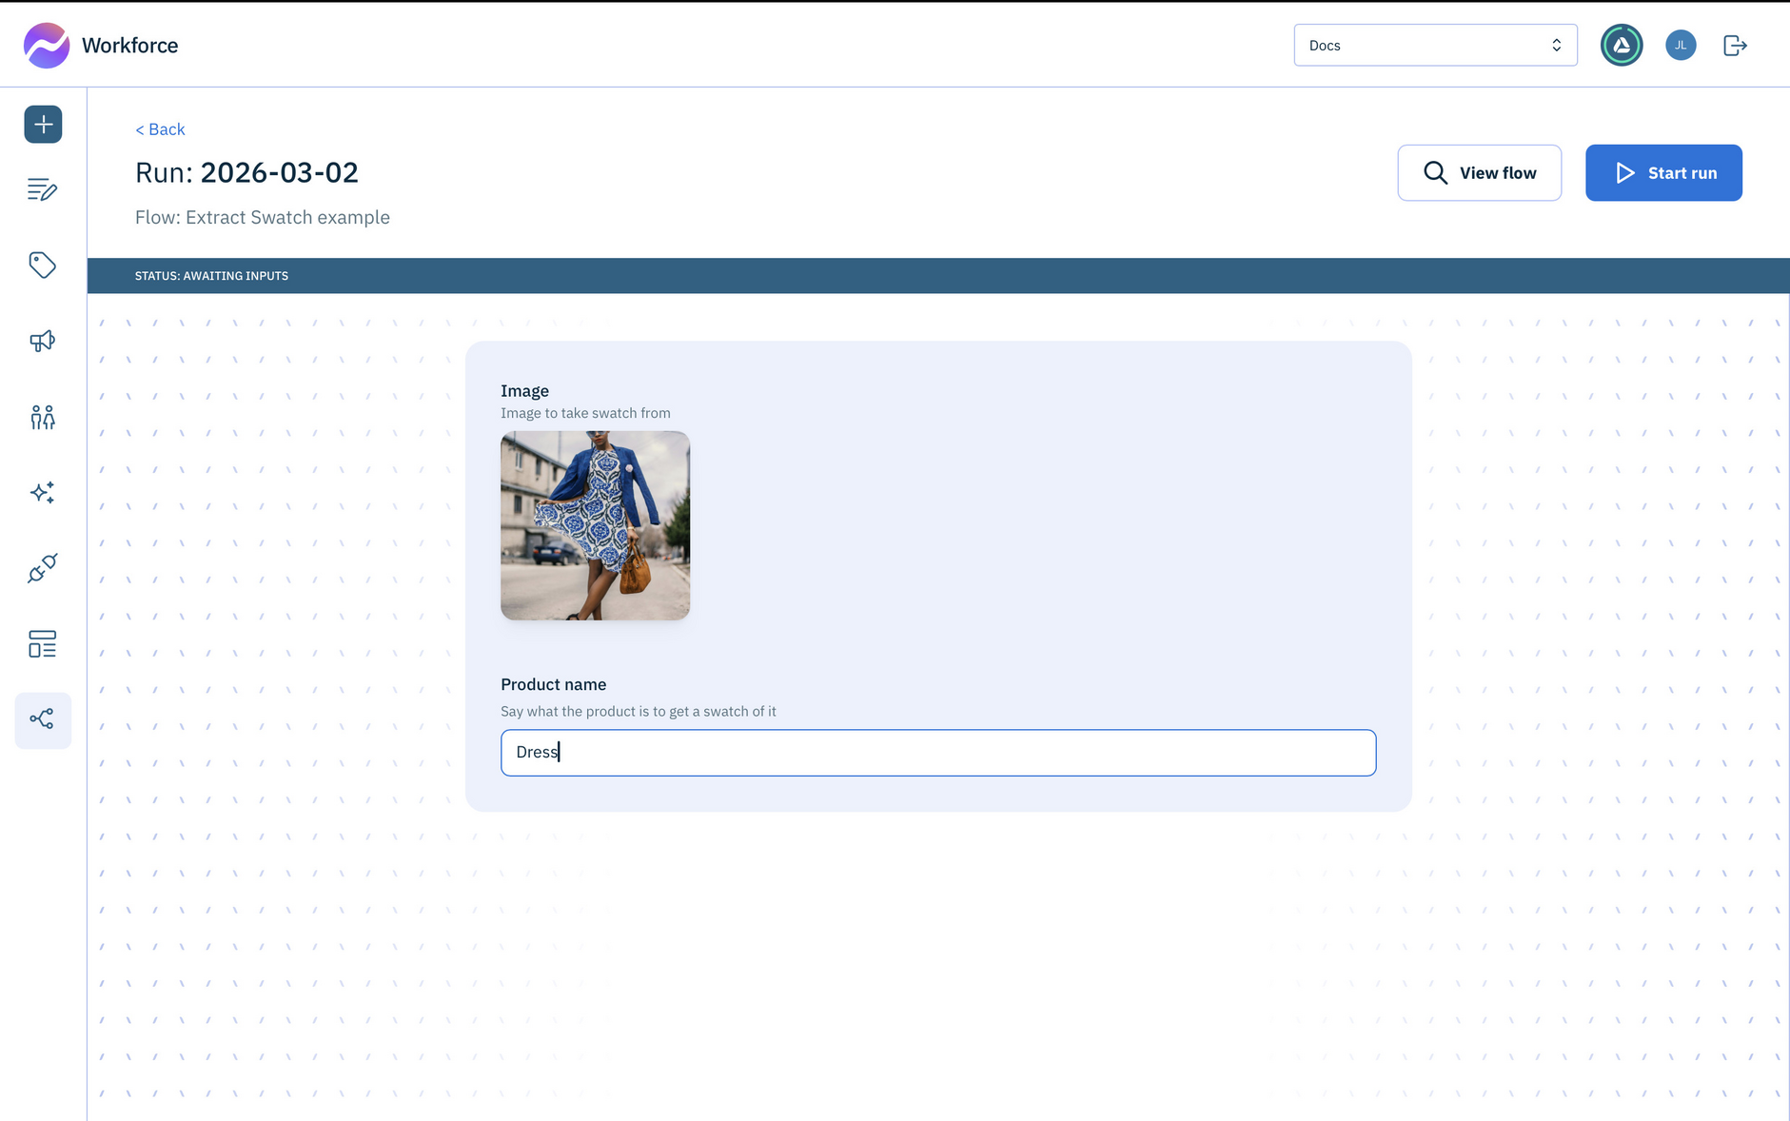The image size is (1790, 1121).
Task: Click the log out icon
Action: pyautogui.click(x=1735, y=46)
